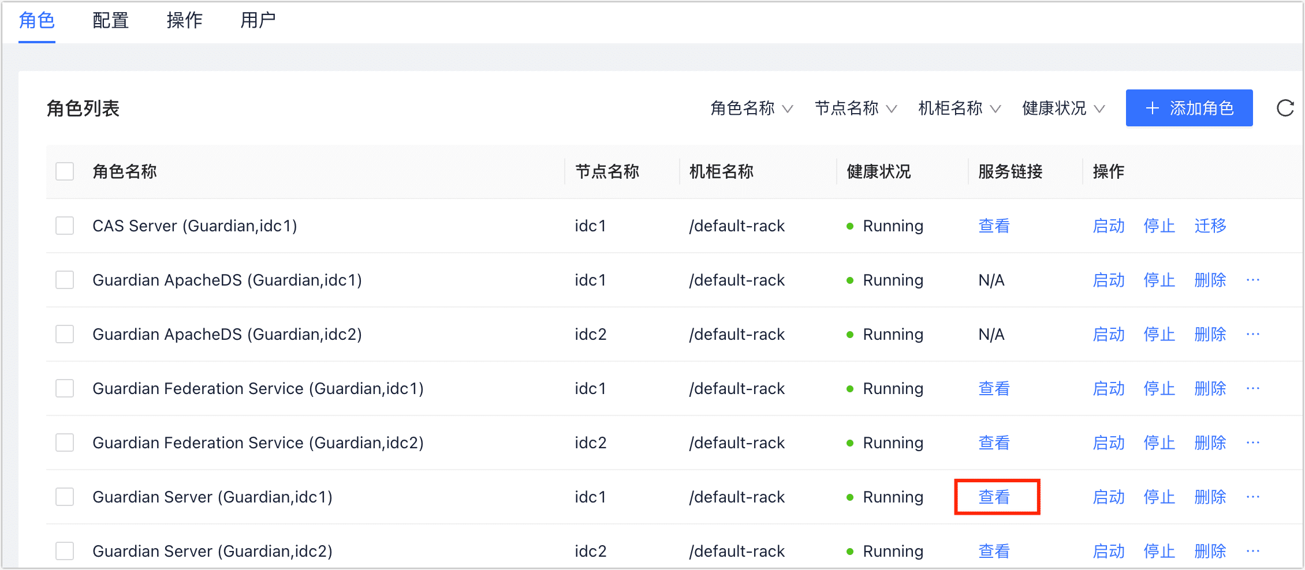Click 启动 for Guardian Federation Service idc1
Viewport: 1305px width, 570px height.
point(1109,388)
